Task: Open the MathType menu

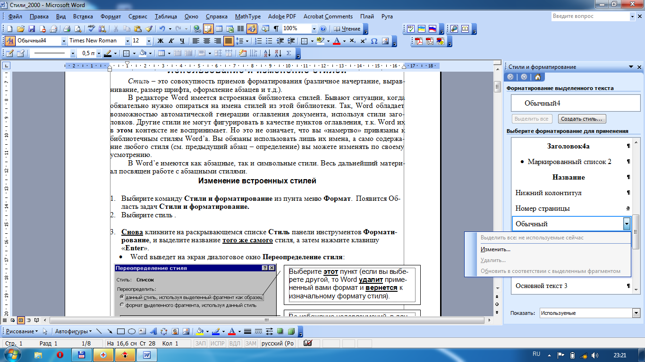Action: [x=247, y=16]
